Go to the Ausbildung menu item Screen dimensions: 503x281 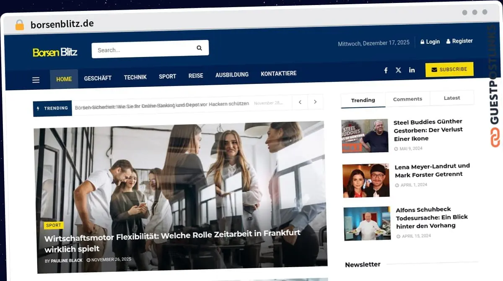[232, 75]
